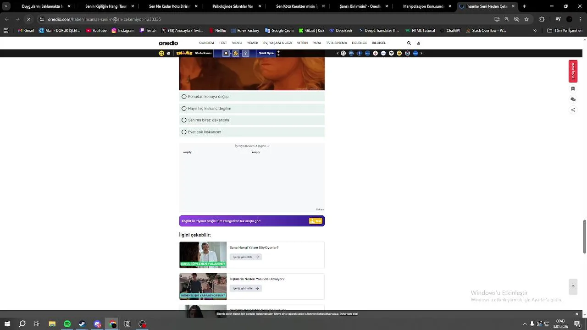Click the yellow Test button in Keşfet banner
Viewport: 587px width, 330px height.
coord(316,221)
